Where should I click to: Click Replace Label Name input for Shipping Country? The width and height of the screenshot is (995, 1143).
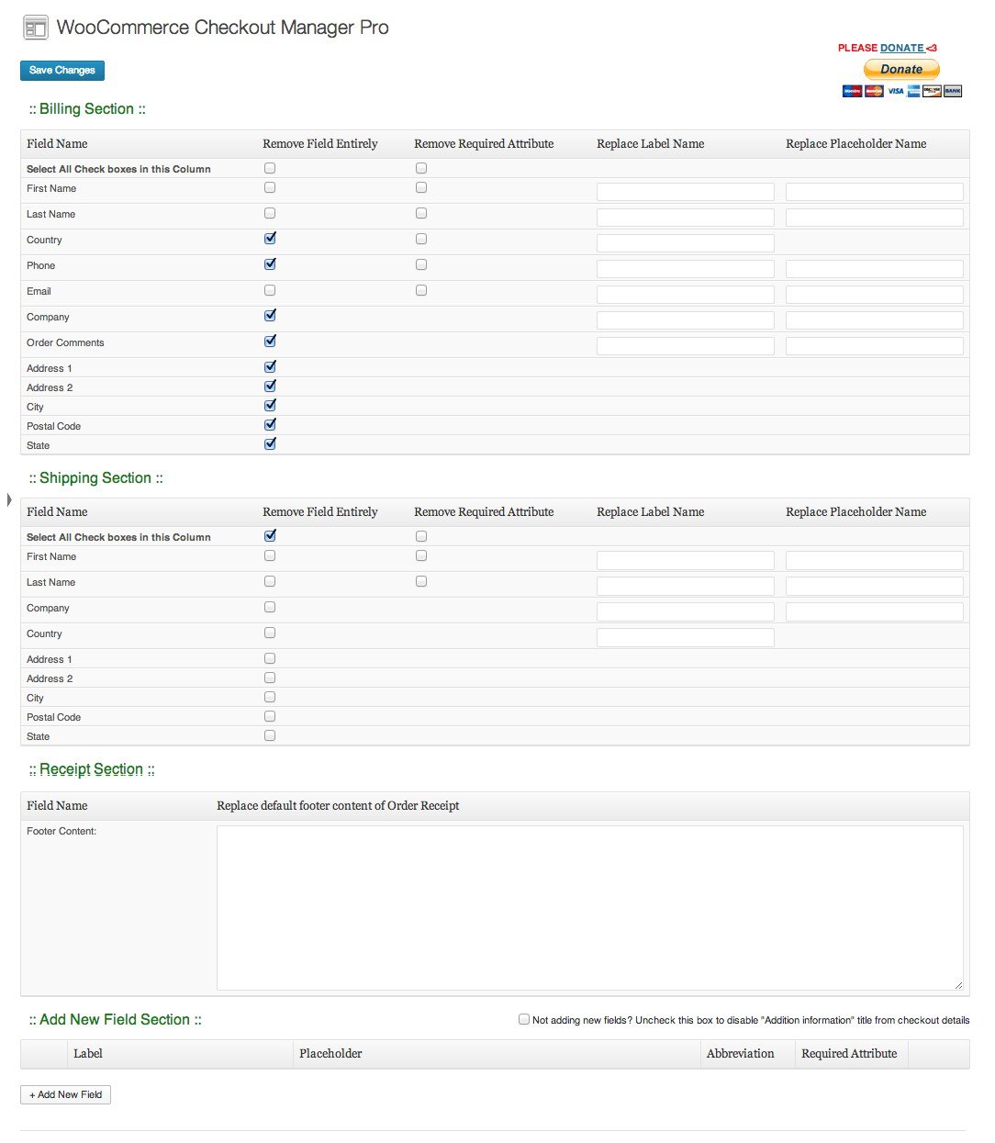(686, 637)
